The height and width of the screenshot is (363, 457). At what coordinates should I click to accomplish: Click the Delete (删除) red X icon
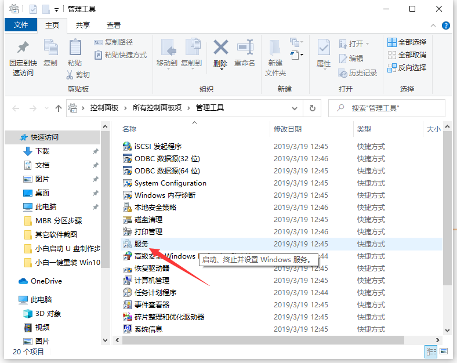coord(220,48)
